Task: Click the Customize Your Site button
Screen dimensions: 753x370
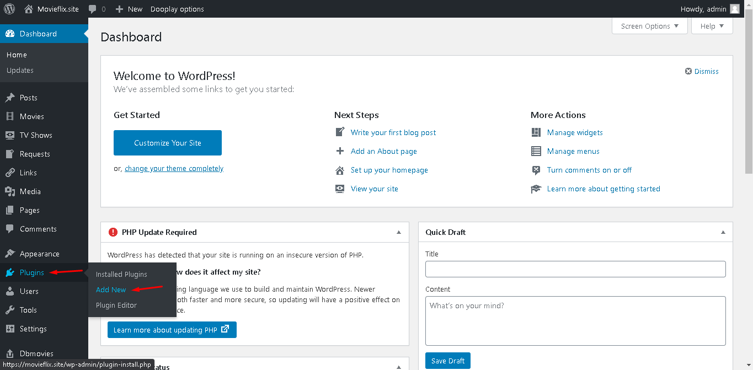Action: click(168, 143)
